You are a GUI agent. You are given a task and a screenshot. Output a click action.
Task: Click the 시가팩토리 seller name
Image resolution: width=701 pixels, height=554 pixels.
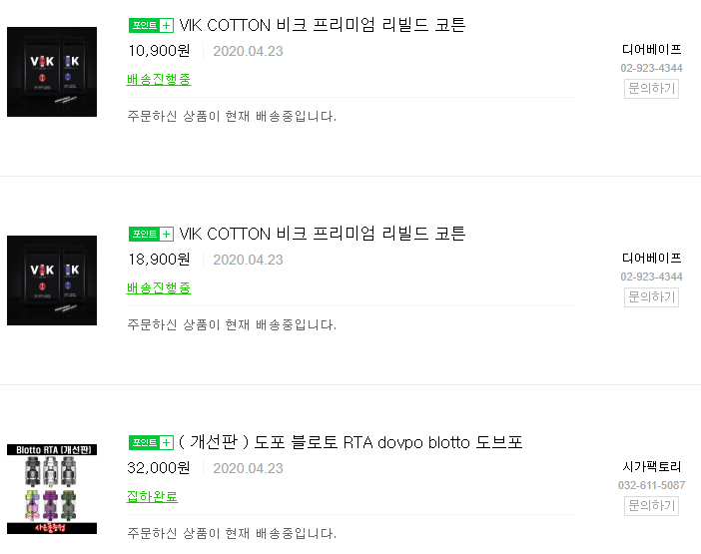651,466
